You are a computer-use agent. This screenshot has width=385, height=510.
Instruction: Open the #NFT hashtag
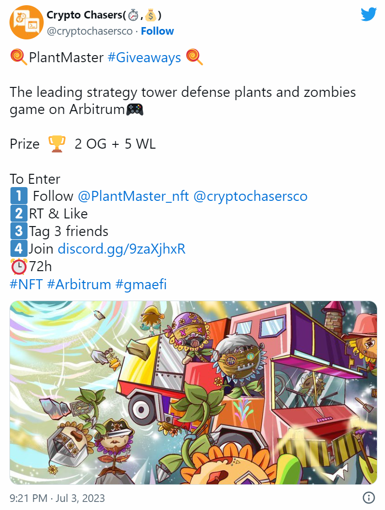point(26,284)
